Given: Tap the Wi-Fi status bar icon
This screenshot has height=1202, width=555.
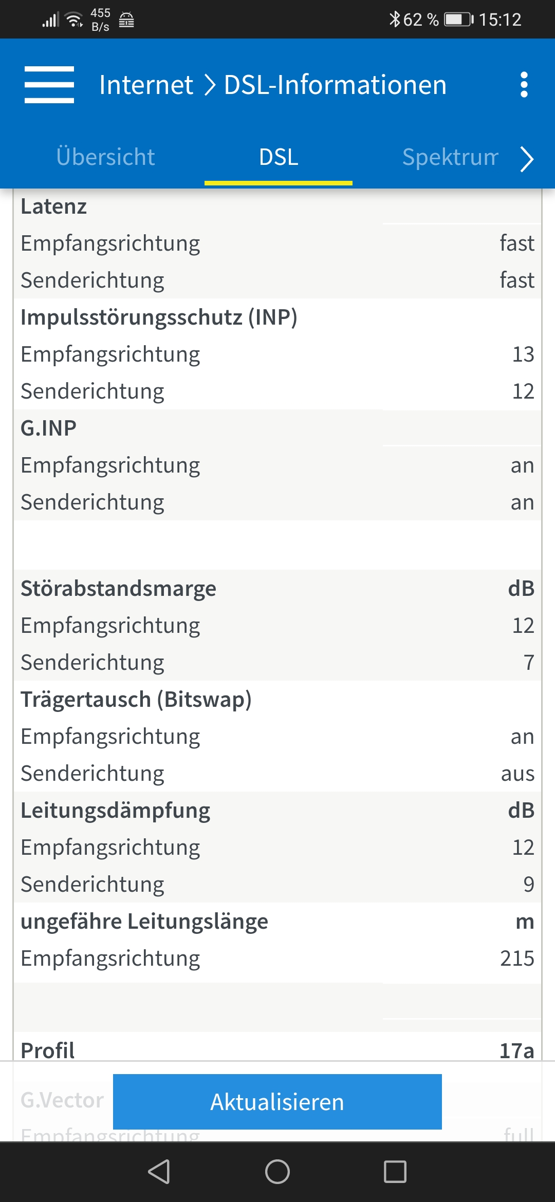Looking at the screenshot, I should [x=75, y=20].
